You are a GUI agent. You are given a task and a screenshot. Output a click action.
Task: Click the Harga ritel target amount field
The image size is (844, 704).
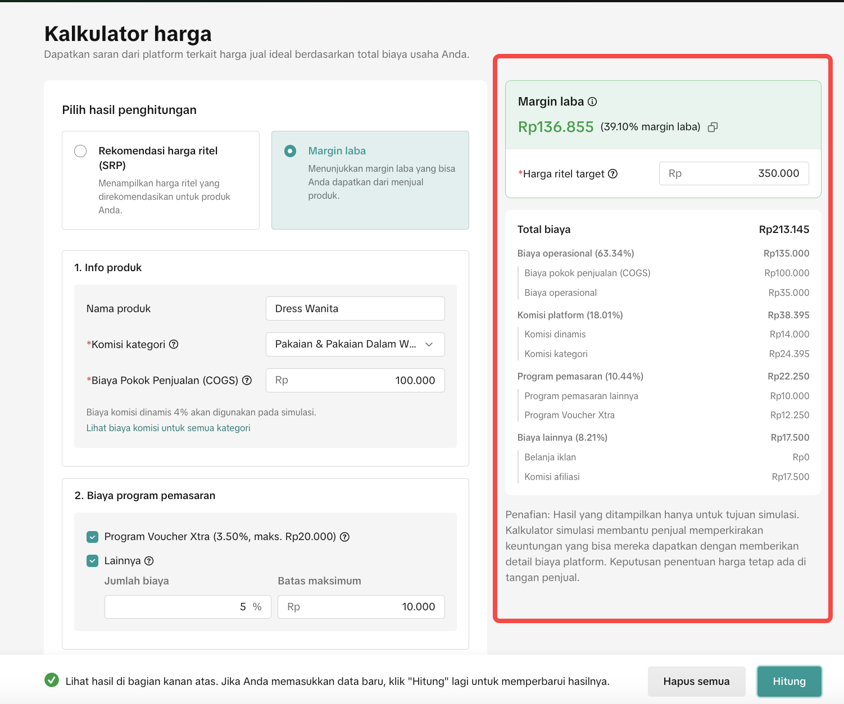(733, 173)
